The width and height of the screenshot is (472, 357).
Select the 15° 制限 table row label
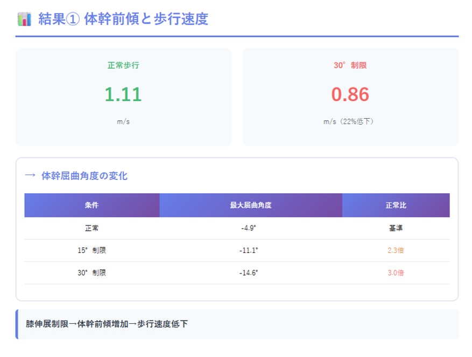[x=92, y=250]
